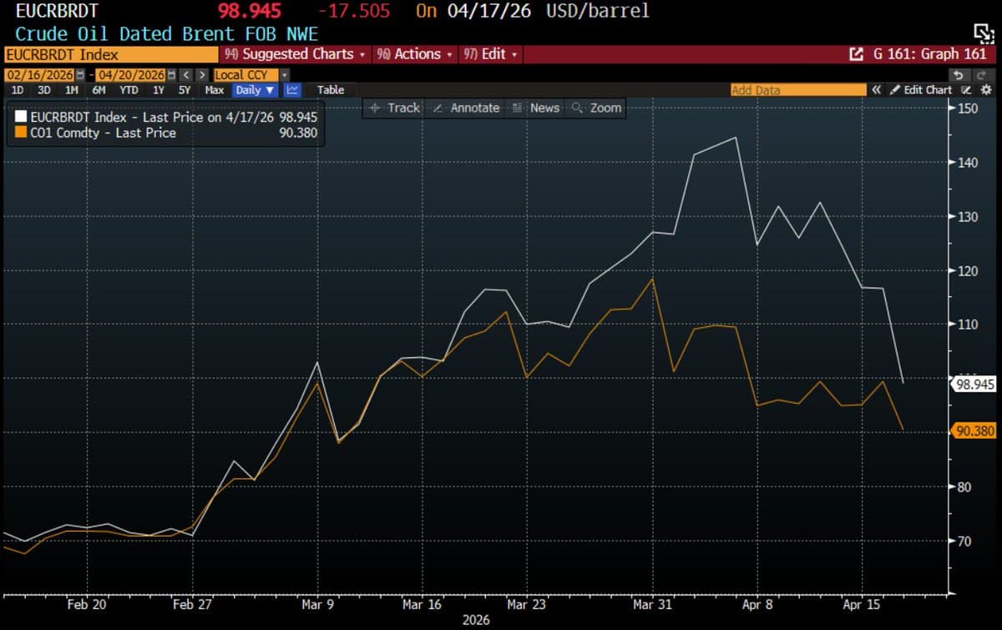Click the pop-out window icon at top right
The height and width of the screenshot is (630, 1002).
pyautogui.click(x=983, y=33)
